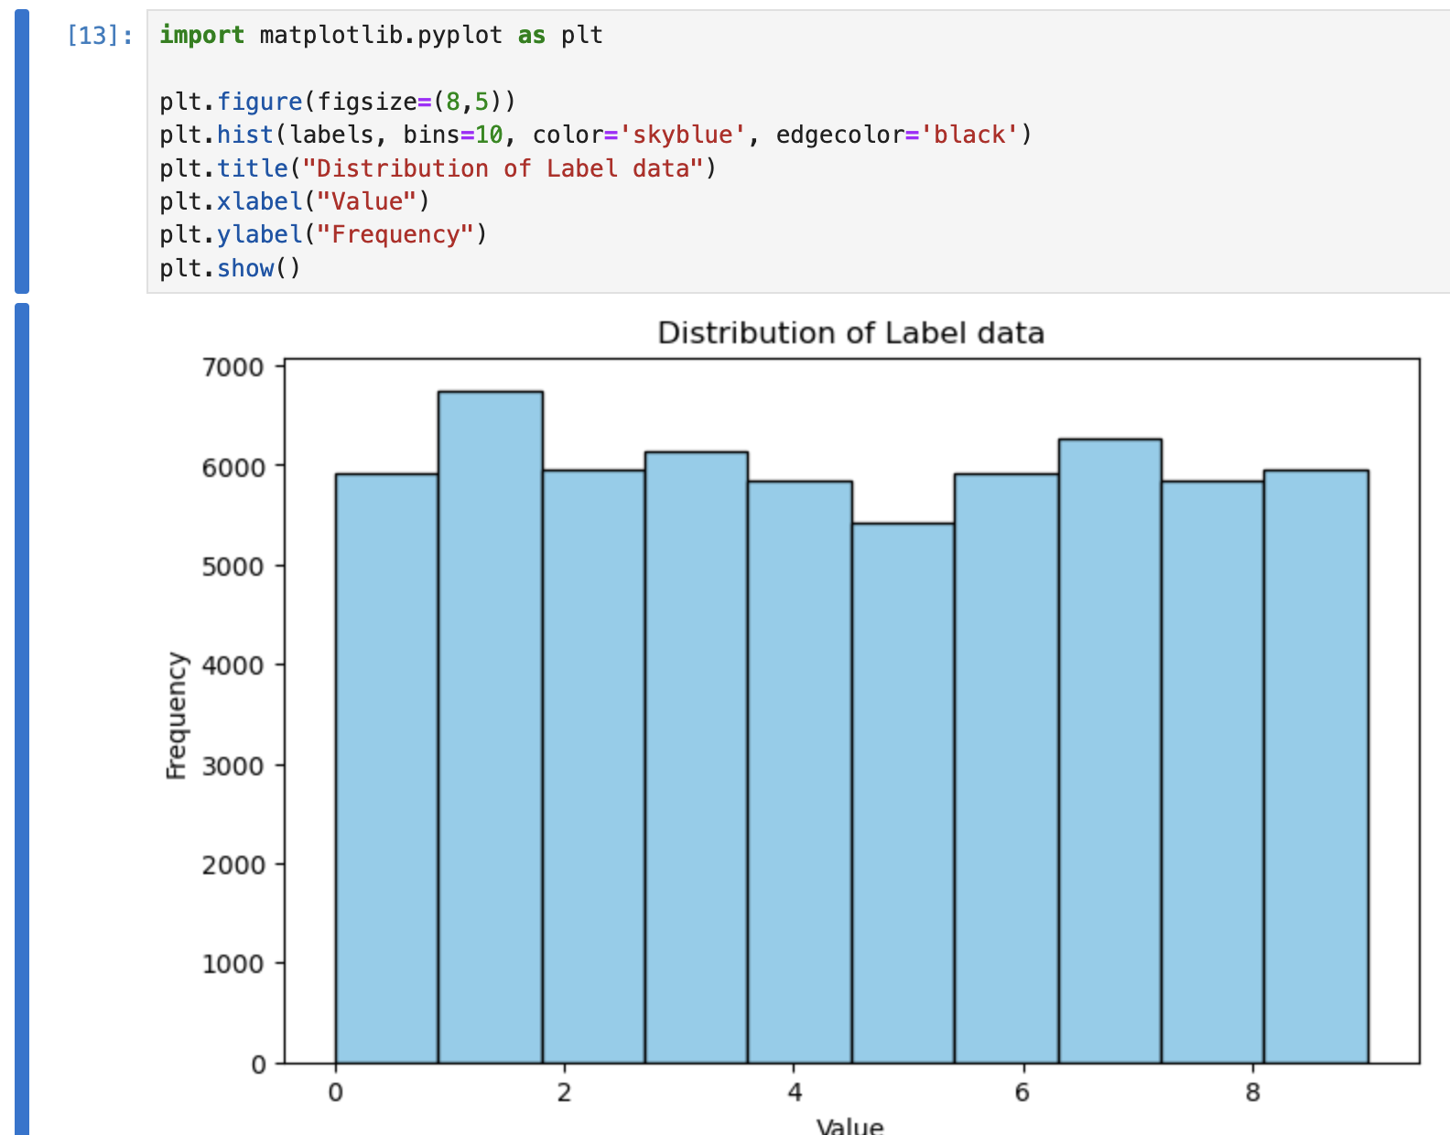
Task: Click the Frequency y-axis label
Action: 176,715
